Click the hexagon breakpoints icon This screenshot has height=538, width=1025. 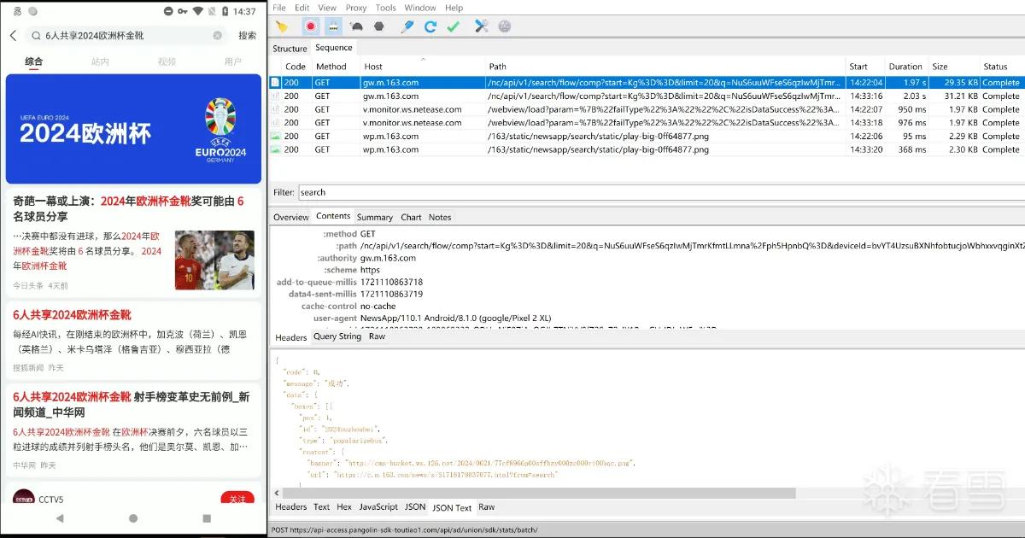point(379,26)
